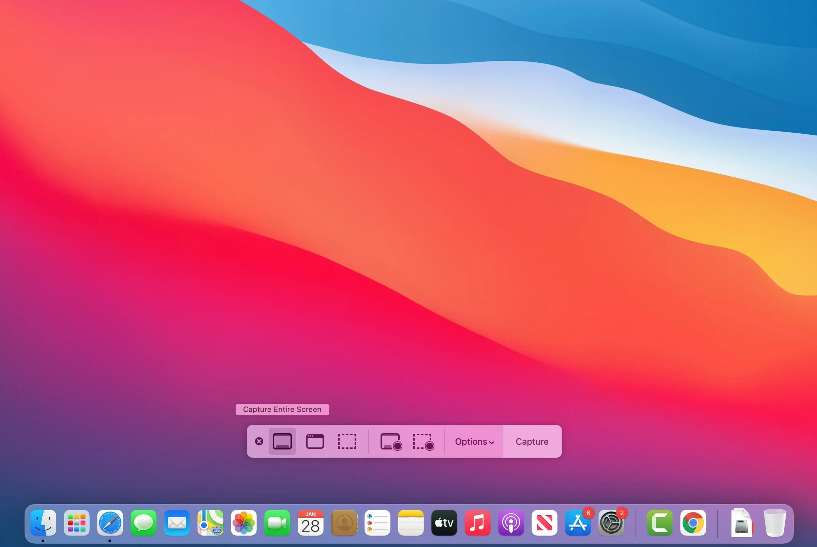The width and height of the screenshot is (817, 547).
Task: Close the screenshot toolbar
Action: (x=259, y=441)
